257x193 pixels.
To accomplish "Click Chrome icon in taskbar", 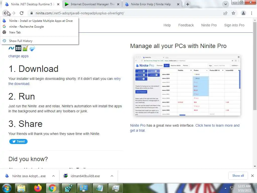I will [x=52, y=188].
